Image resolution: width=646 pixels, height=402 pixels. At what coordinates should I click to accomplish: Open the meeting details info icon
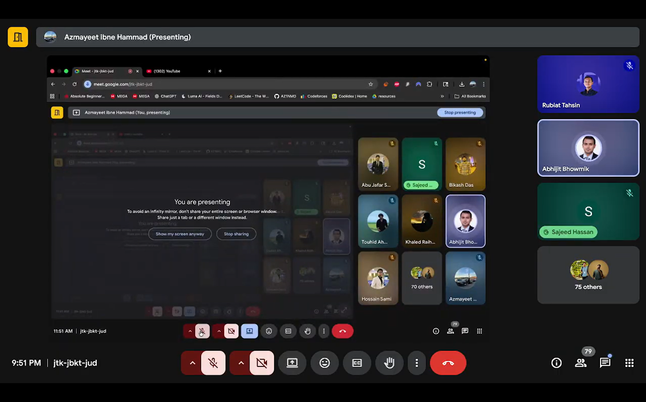pyautogui.click(x=556, y=363)
